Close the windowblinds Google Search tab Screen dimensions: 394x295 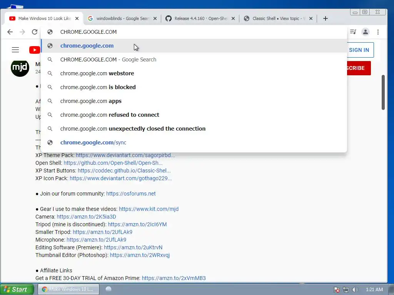pyautogui.click(x=155, y=18)
